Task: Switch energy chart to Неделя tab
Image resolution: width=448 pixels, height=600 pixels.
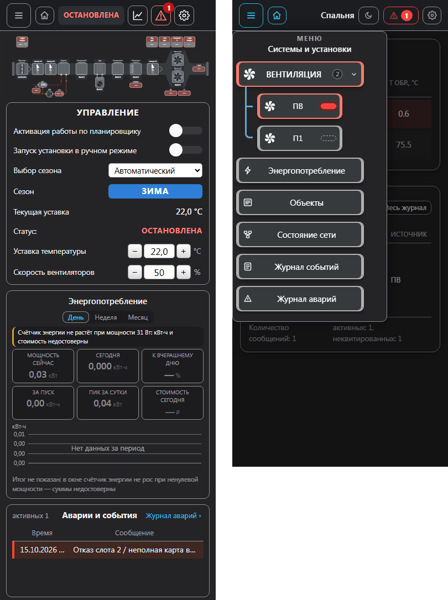Action: [x=106, y=317]
